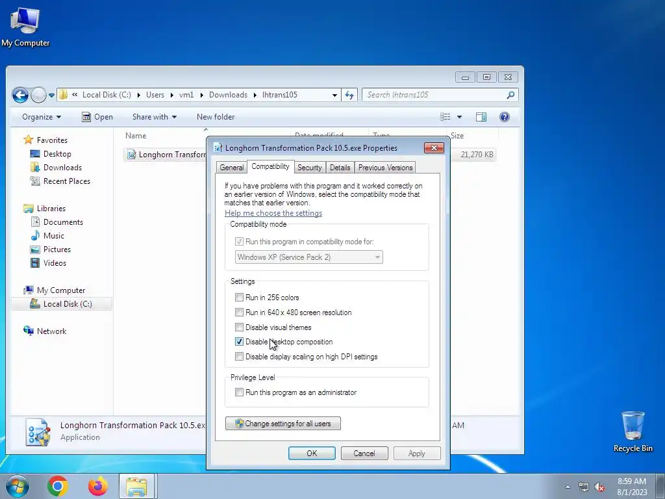Open the My Computer desktop icon
This screenshot has width=665, height=499.
(x=25, y=27)
